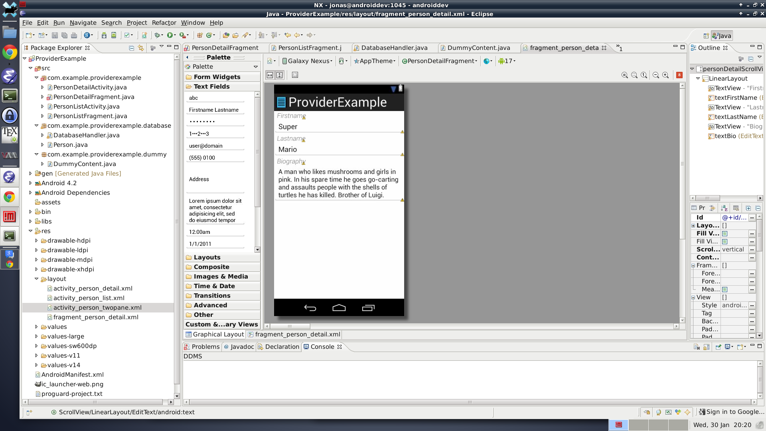This screenshot has height=431, width=766.
Task: Click the Run (green play) toolbar icon
Action: [170, 35]
